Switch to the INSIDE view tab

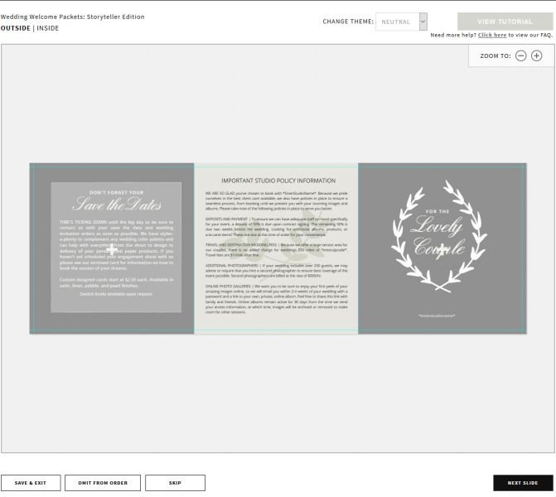(48, 28)
